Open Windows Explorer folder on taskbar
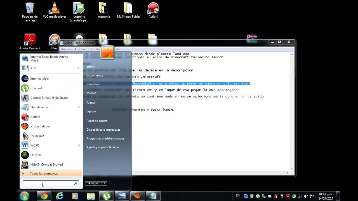The width and height of the screenshot is (358, 201). pyautogui.click(x=91, y=196)
